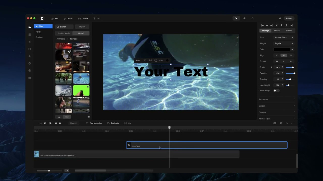Apply uppercase TT format

pos(277,61)
